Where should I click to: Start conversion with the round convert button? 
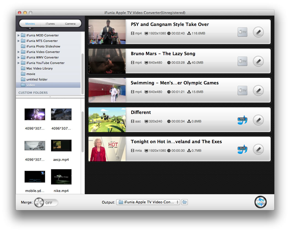point(261,202)
